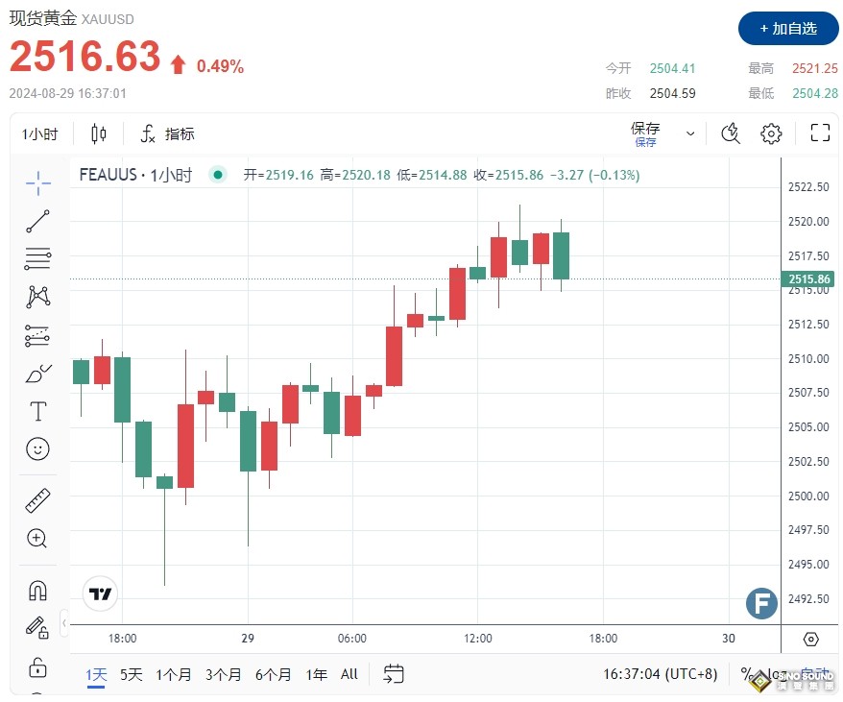Select the XABCD pattern tool
Screen dimensions: 843x702
pos(38,297)
